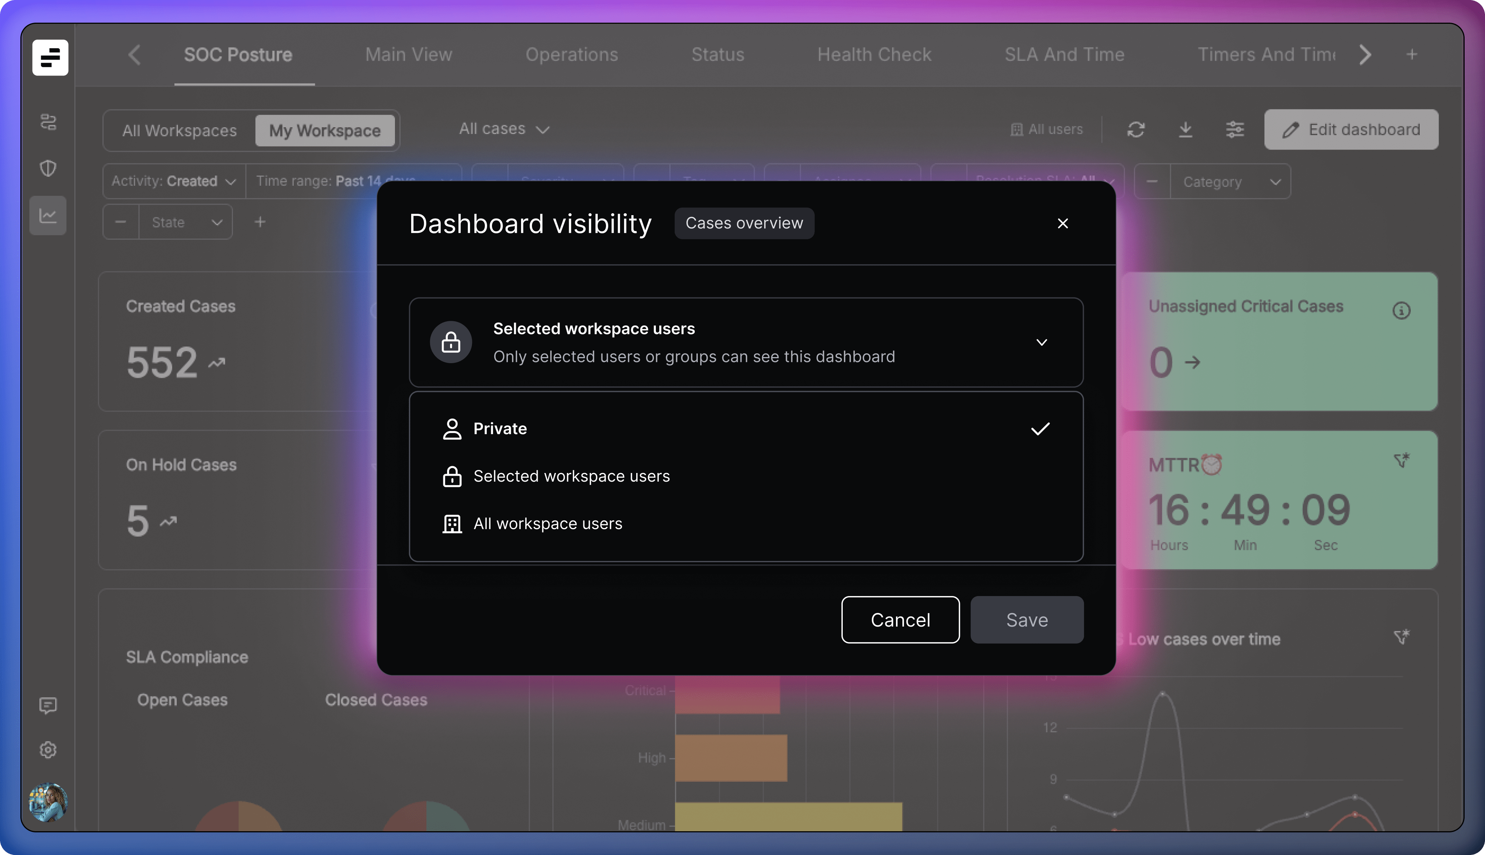This screenshot has height=855, width=1485.
Task: Open the All cases dropdown
Action: point(504,129)
